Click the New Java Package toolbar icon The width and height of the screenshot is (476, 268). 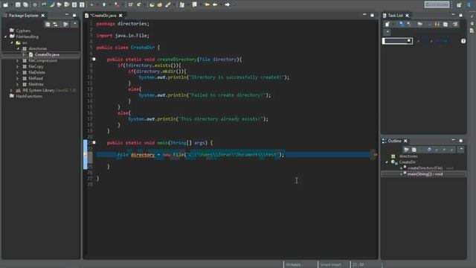(131, 4)
